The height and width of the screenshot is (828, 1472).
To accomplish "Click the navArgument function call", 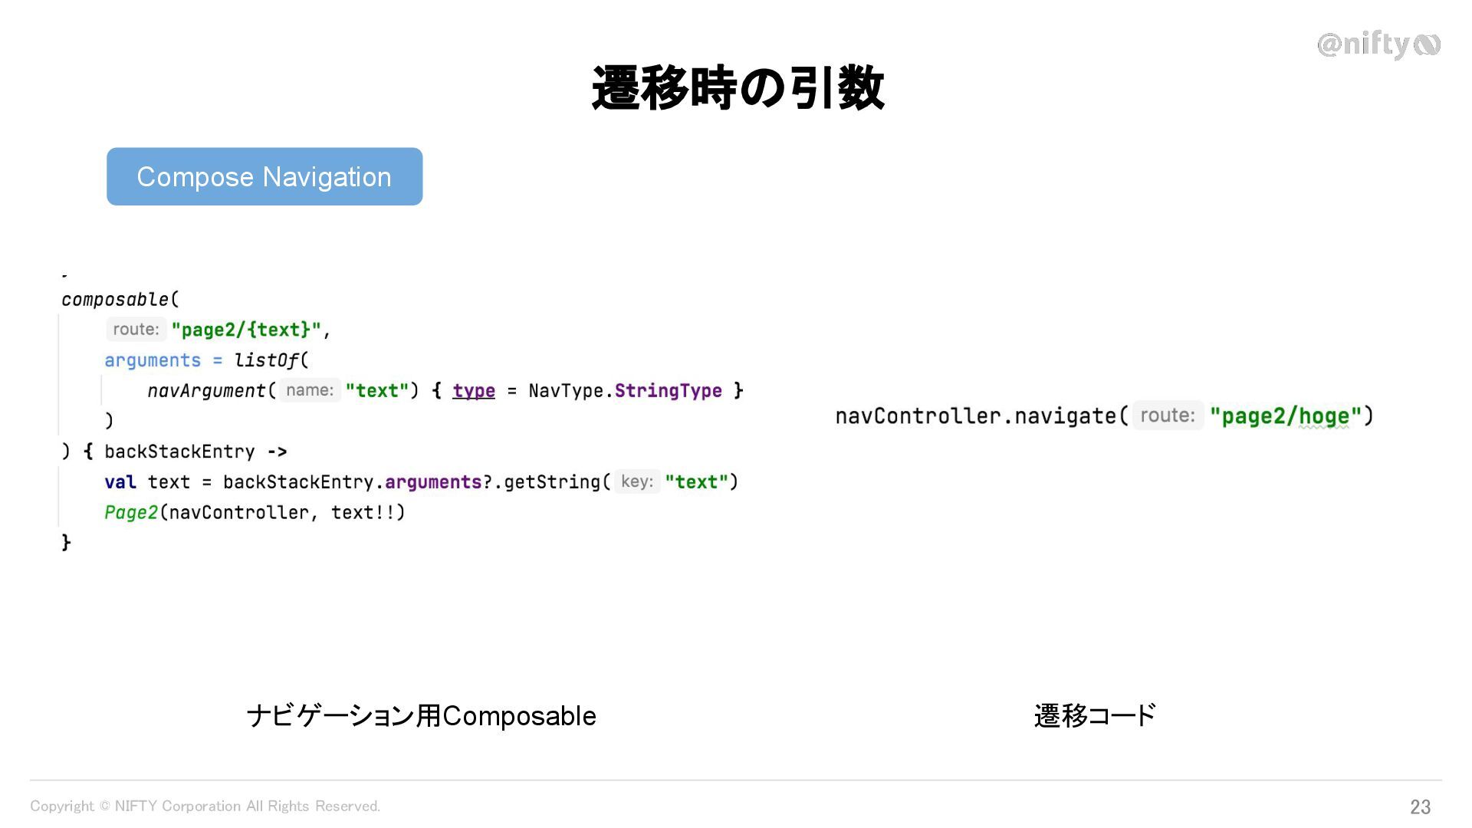I will pyautogui.click(x=206, y=390).
